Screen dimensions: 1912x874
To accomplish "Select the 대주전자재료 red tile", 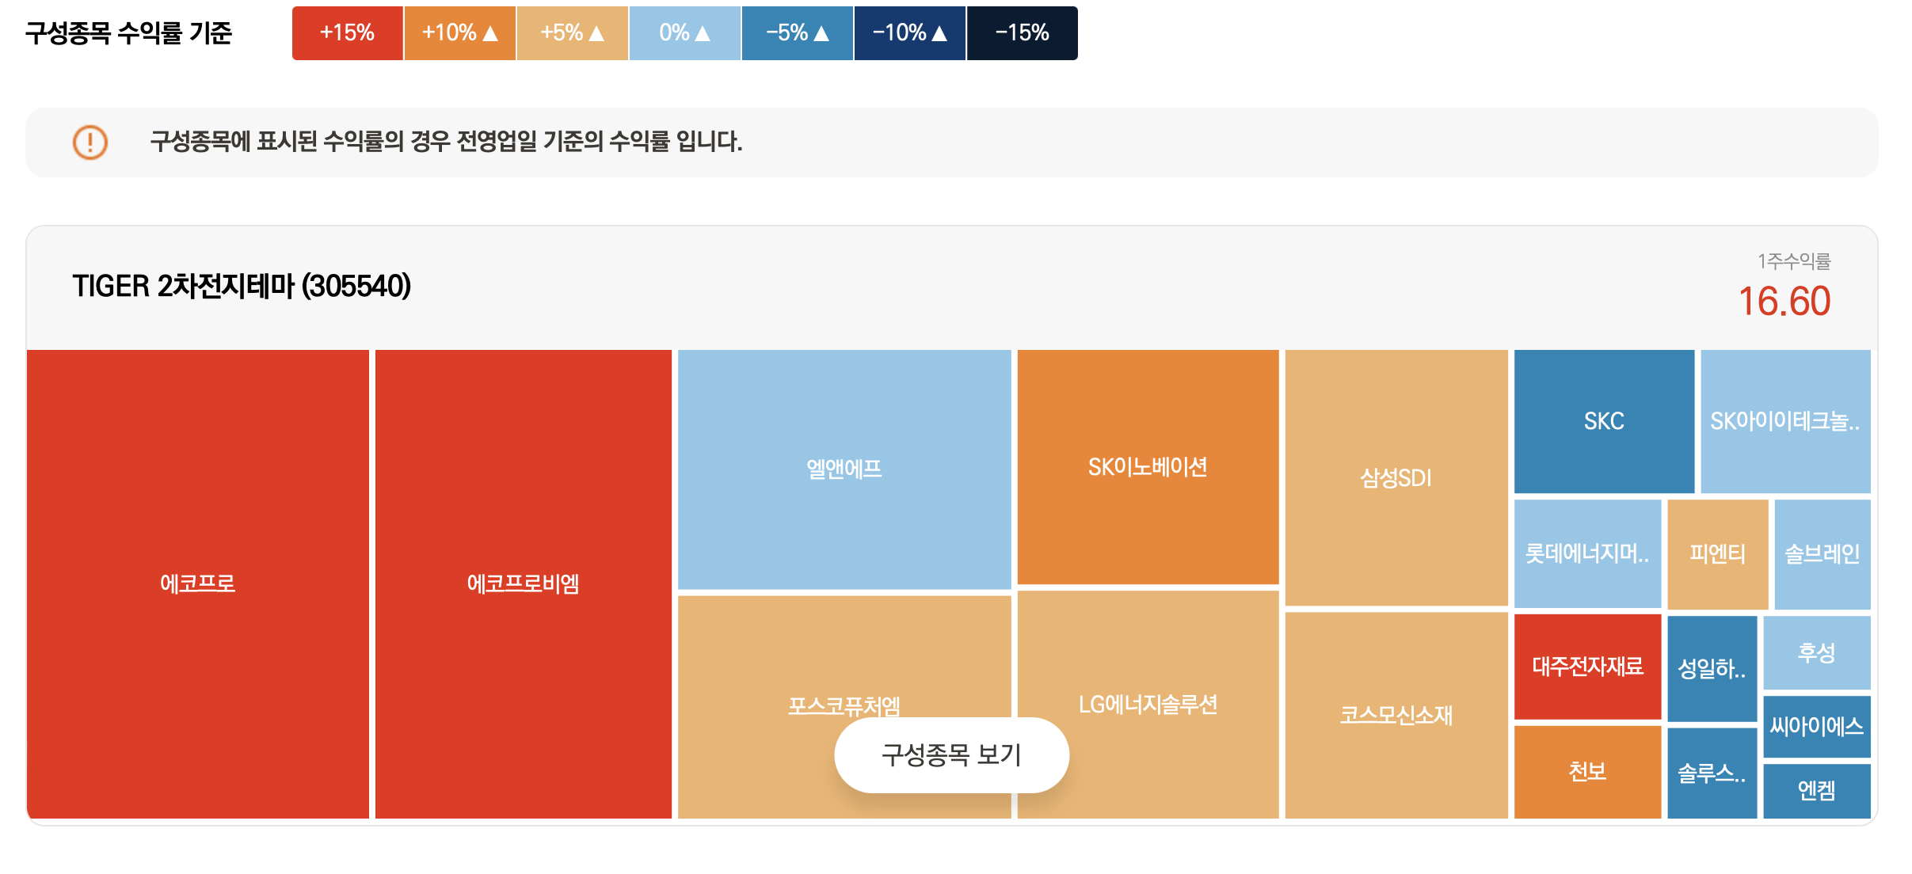I will 1587,667.
